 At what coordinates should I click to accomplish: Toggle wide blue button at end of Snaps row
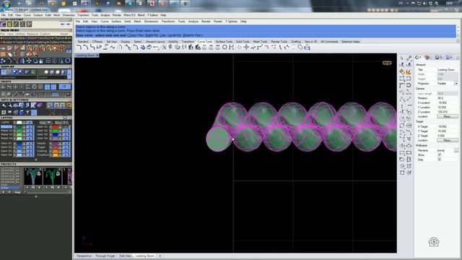pos(64,87)
